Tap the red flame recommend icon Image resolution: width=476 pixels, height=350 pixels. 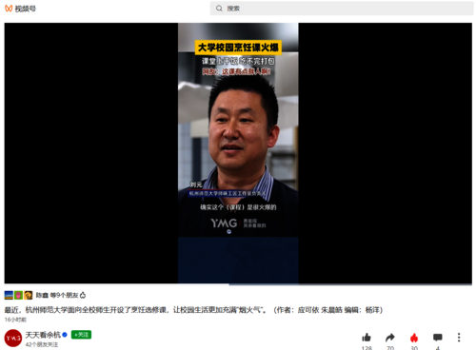(414, 338)
